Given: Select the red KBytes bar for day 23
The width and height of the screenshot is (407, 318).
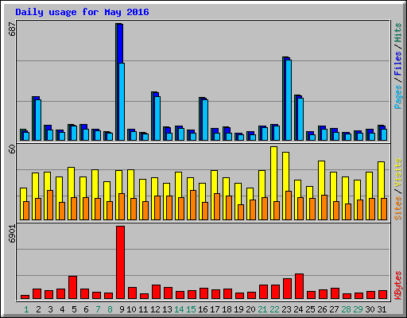Looking at the screenshot, I should tap(287, 289).
